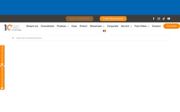Screen dimensions: 180x112
Task: Expand the Produse dropdown menu
Action: pyautogui.click(x=63, y=26)
